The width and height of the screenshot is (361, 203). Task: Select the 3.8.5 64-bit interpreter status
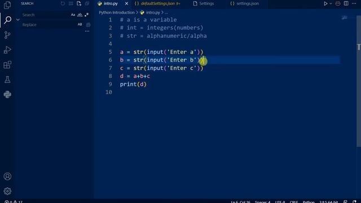[328, 202]
